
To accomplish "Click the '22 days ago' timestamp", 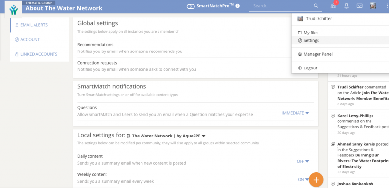I will tap(346, 172).
